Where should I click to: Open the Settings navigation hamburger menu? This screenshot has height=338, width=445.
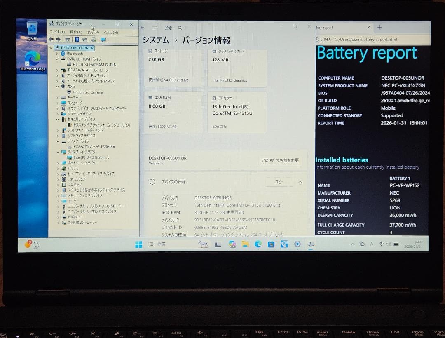[154, 27]
